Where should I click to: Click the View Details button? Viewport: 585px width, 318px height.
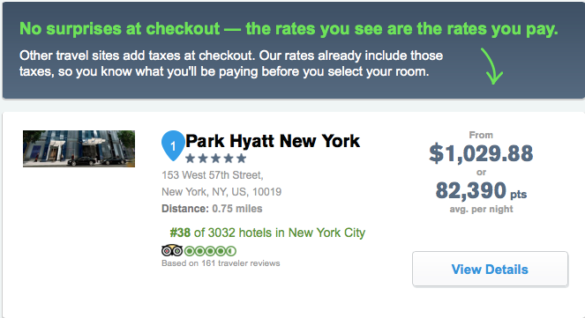pyautogui.click(x=490, y=269)
